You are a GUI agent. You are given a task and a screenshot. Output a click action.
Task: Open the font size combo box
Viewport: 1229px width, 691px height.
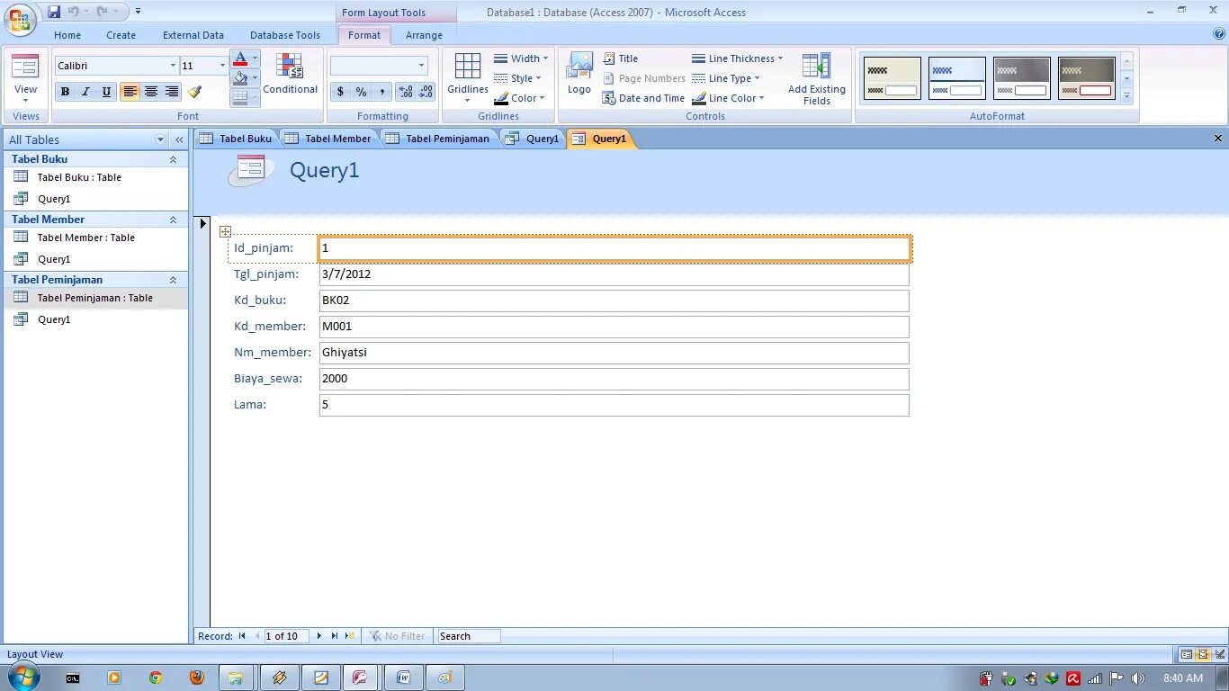222,66
